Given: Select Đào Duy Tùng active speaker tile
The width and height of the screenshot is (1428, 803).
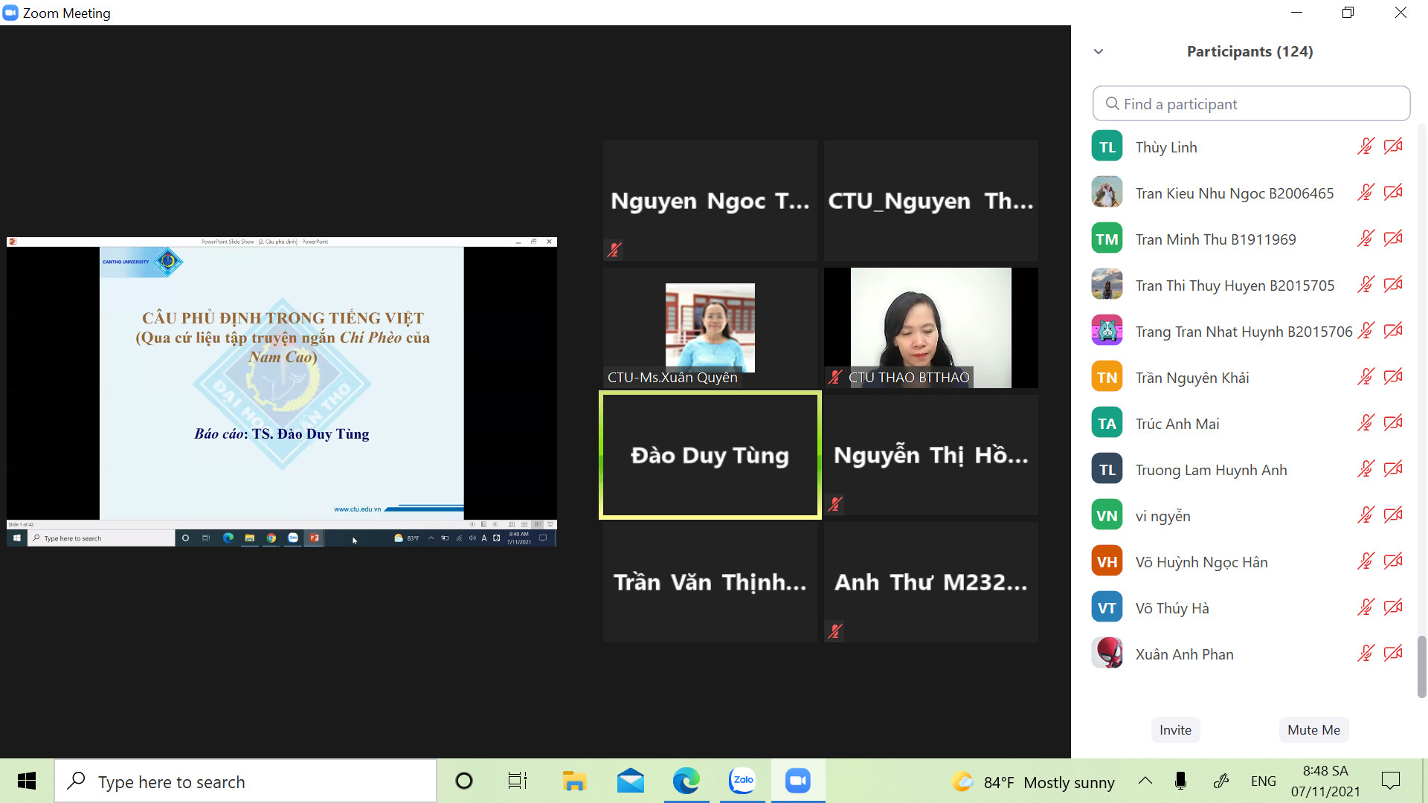Looking at the screenshot, I should pos(710,455).
